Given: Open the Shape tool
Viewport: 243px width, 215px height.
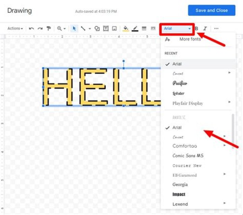Looking at the screenshot, I should pyautogui.click(x=97, y=29).
